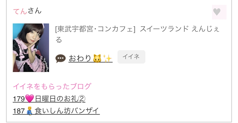Click the イイネをもらったブログ heading
Screen dimensions: 238x123
pyautogui.click(x=52, y=86)
